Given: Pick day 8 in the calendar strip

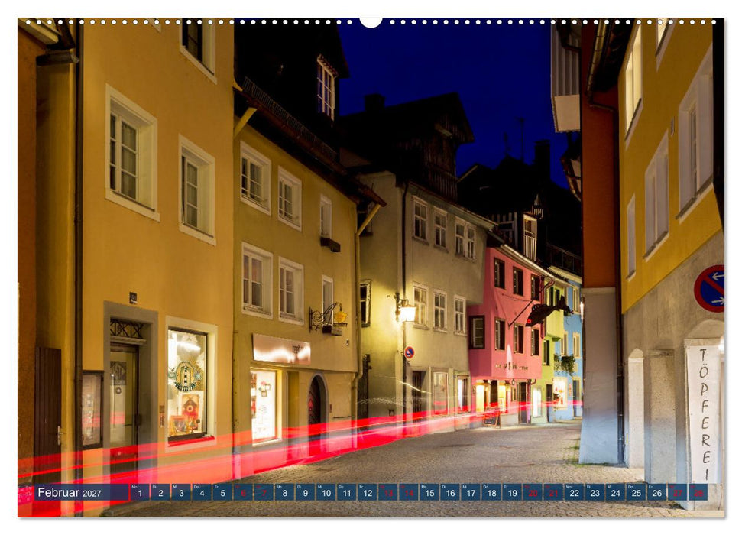Looking at the screenshot, I should (284, 492).
